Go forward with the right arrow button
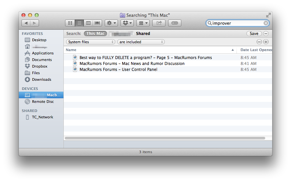Image resolution: width=291 pixels, height=182 pixels. tap(35, 23)
